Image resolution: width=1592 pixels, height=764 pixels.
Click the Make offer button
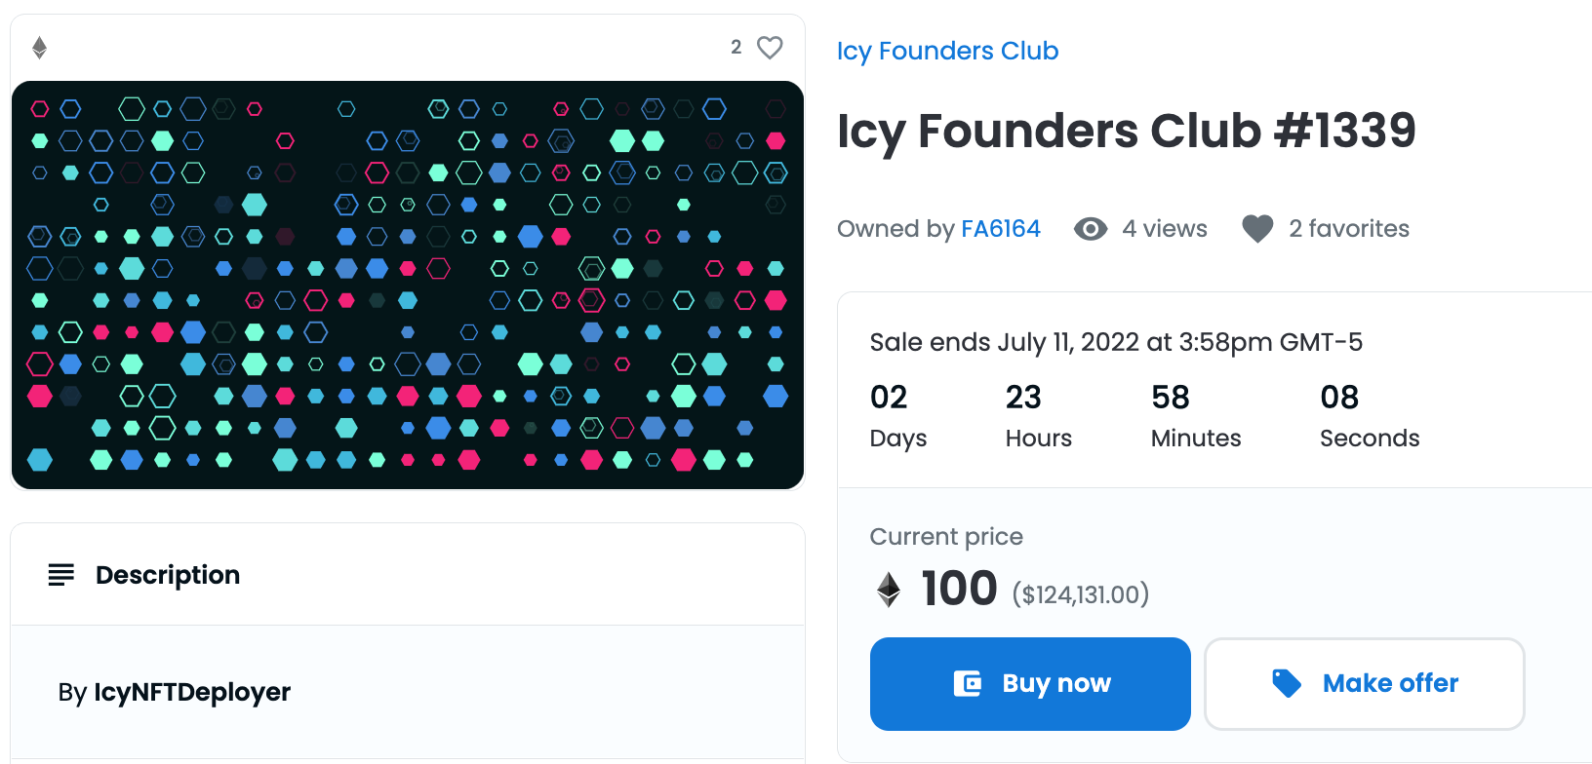1365,684
